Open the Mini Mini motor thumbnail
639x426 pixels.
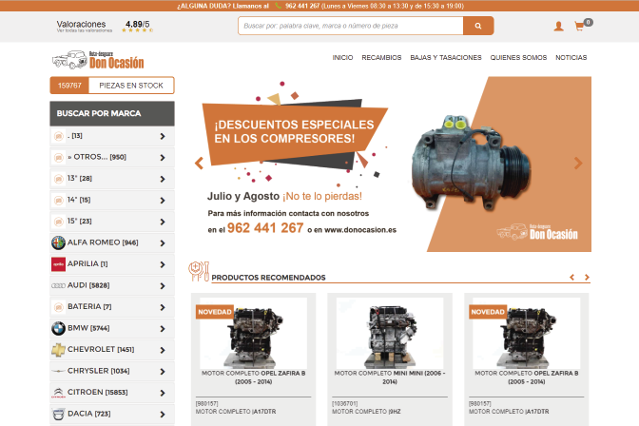[390, 333]
